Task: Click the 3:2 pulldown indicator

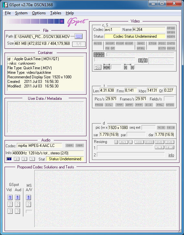Action: pyautogui.click(x=148, y=105)
